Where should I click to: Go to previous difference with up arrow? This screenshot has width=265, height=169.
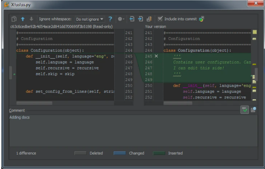click(x=23, y=19)
